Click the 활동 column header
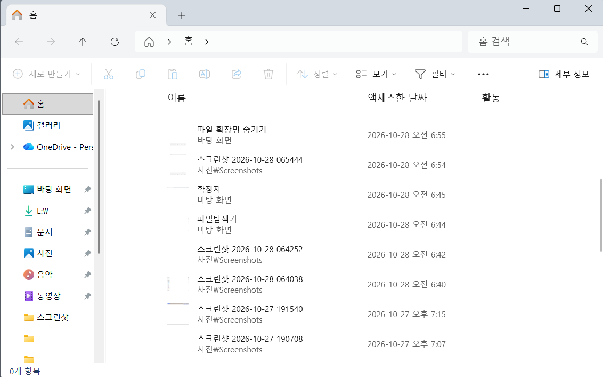Screen dimensions: 603x377 click(x=491, y=98)
